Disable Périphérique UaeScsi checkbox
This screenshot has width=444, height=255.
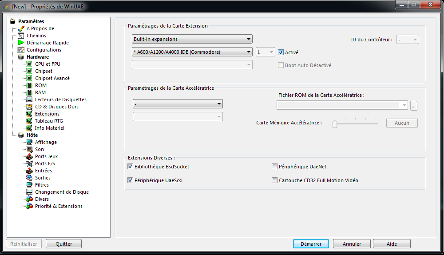130,180
